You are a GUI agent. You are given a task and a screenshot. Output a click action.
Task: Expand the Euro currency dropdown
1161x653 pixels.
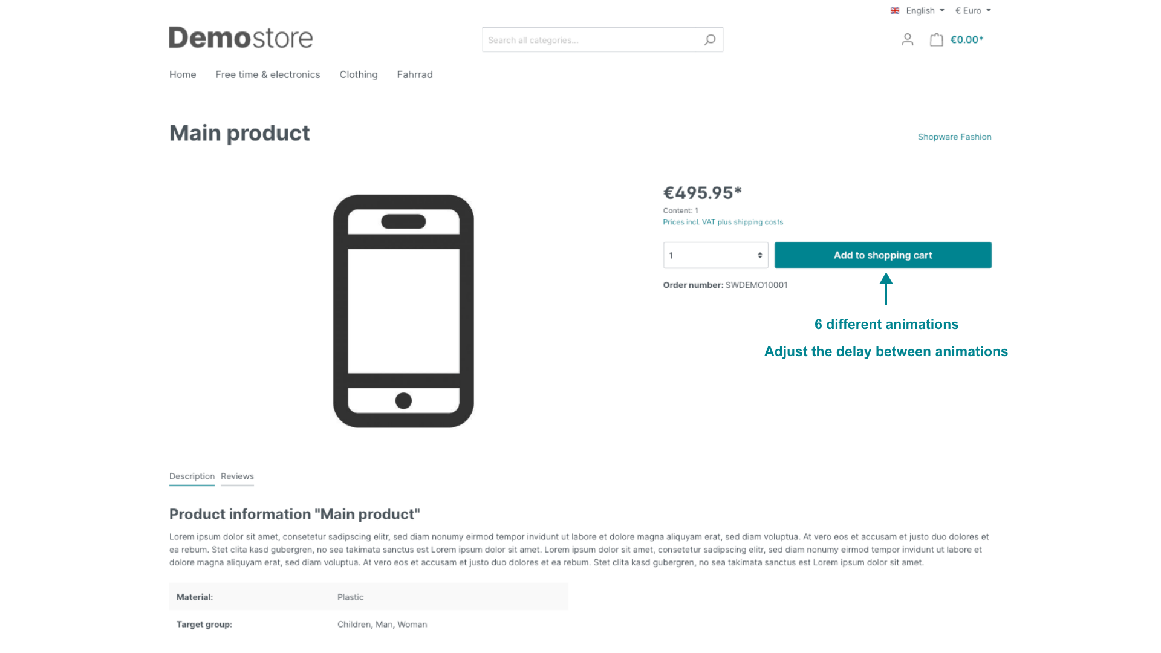(973, 11)
